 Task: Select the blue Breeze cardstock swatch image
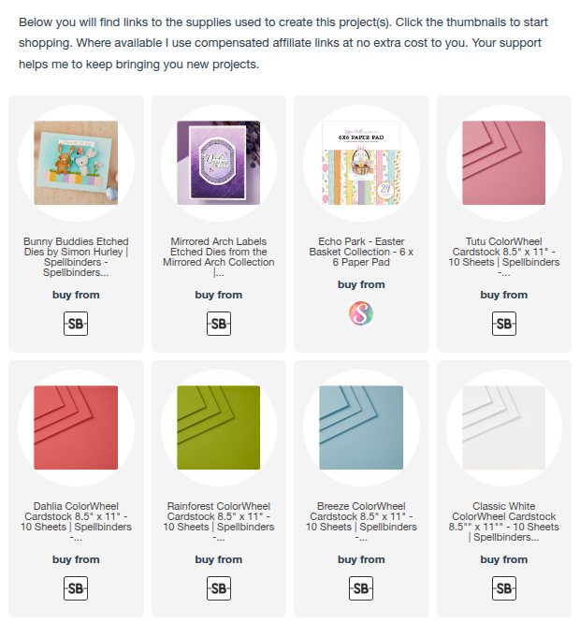[361, 427]
